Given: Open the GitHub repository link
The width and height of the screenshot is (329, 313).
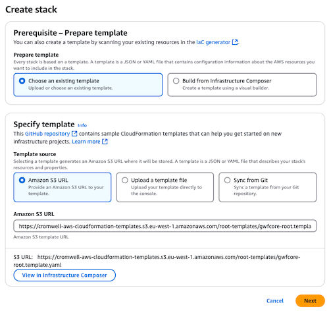Looking at the screenshot, I should [47, 134].
